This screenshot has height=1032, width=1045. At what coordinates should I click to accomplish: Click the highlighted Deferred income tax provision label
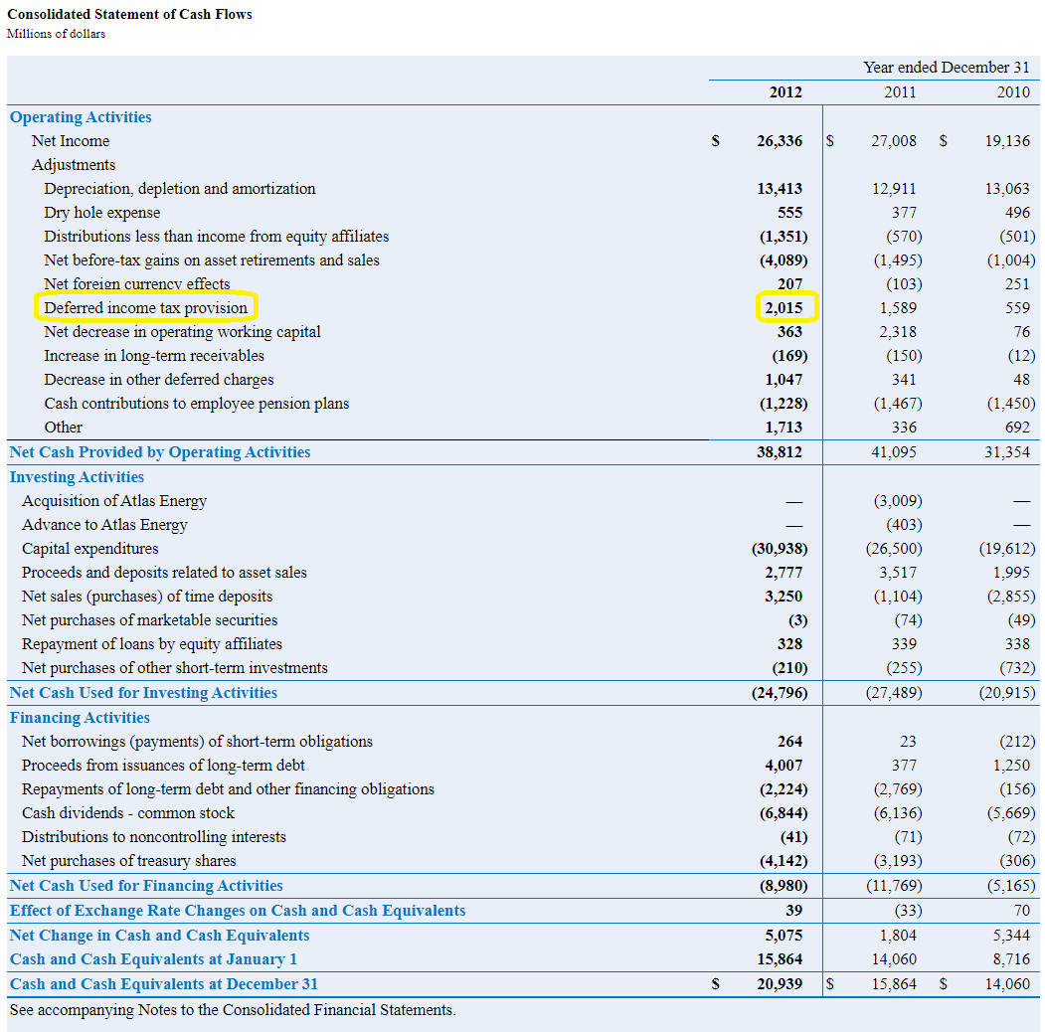click(x=145, y=308)
